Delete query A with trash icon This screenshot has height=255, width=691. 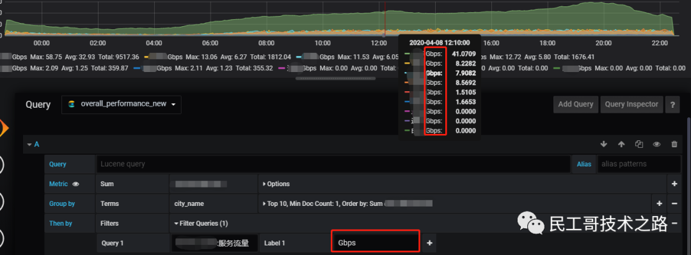pos(674,144)
